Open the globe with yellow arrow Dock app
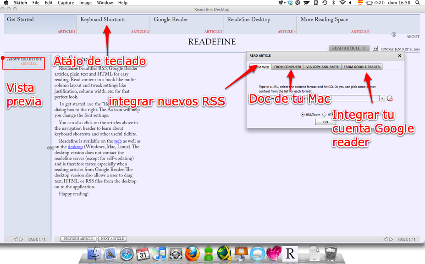The height and width of the screenshot is (264, 425). [225, 253]
